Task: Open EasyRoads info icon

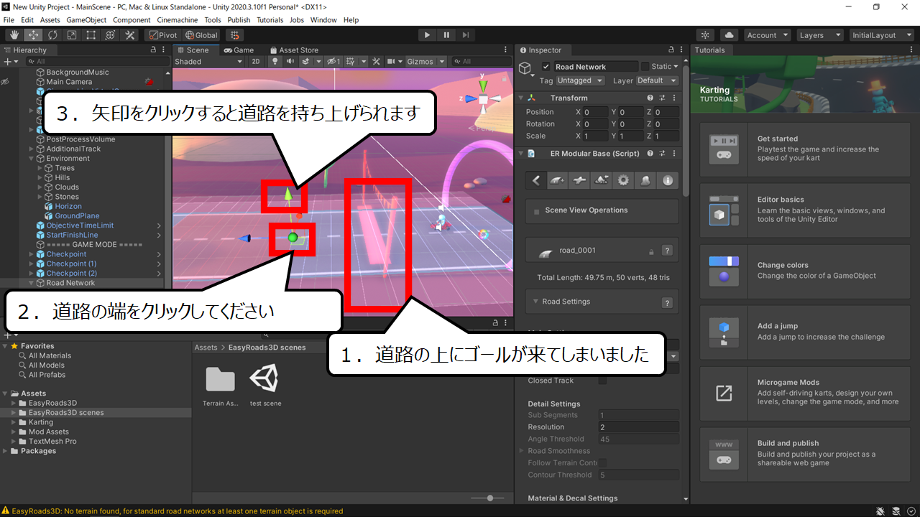Action: tap(668, 180)
